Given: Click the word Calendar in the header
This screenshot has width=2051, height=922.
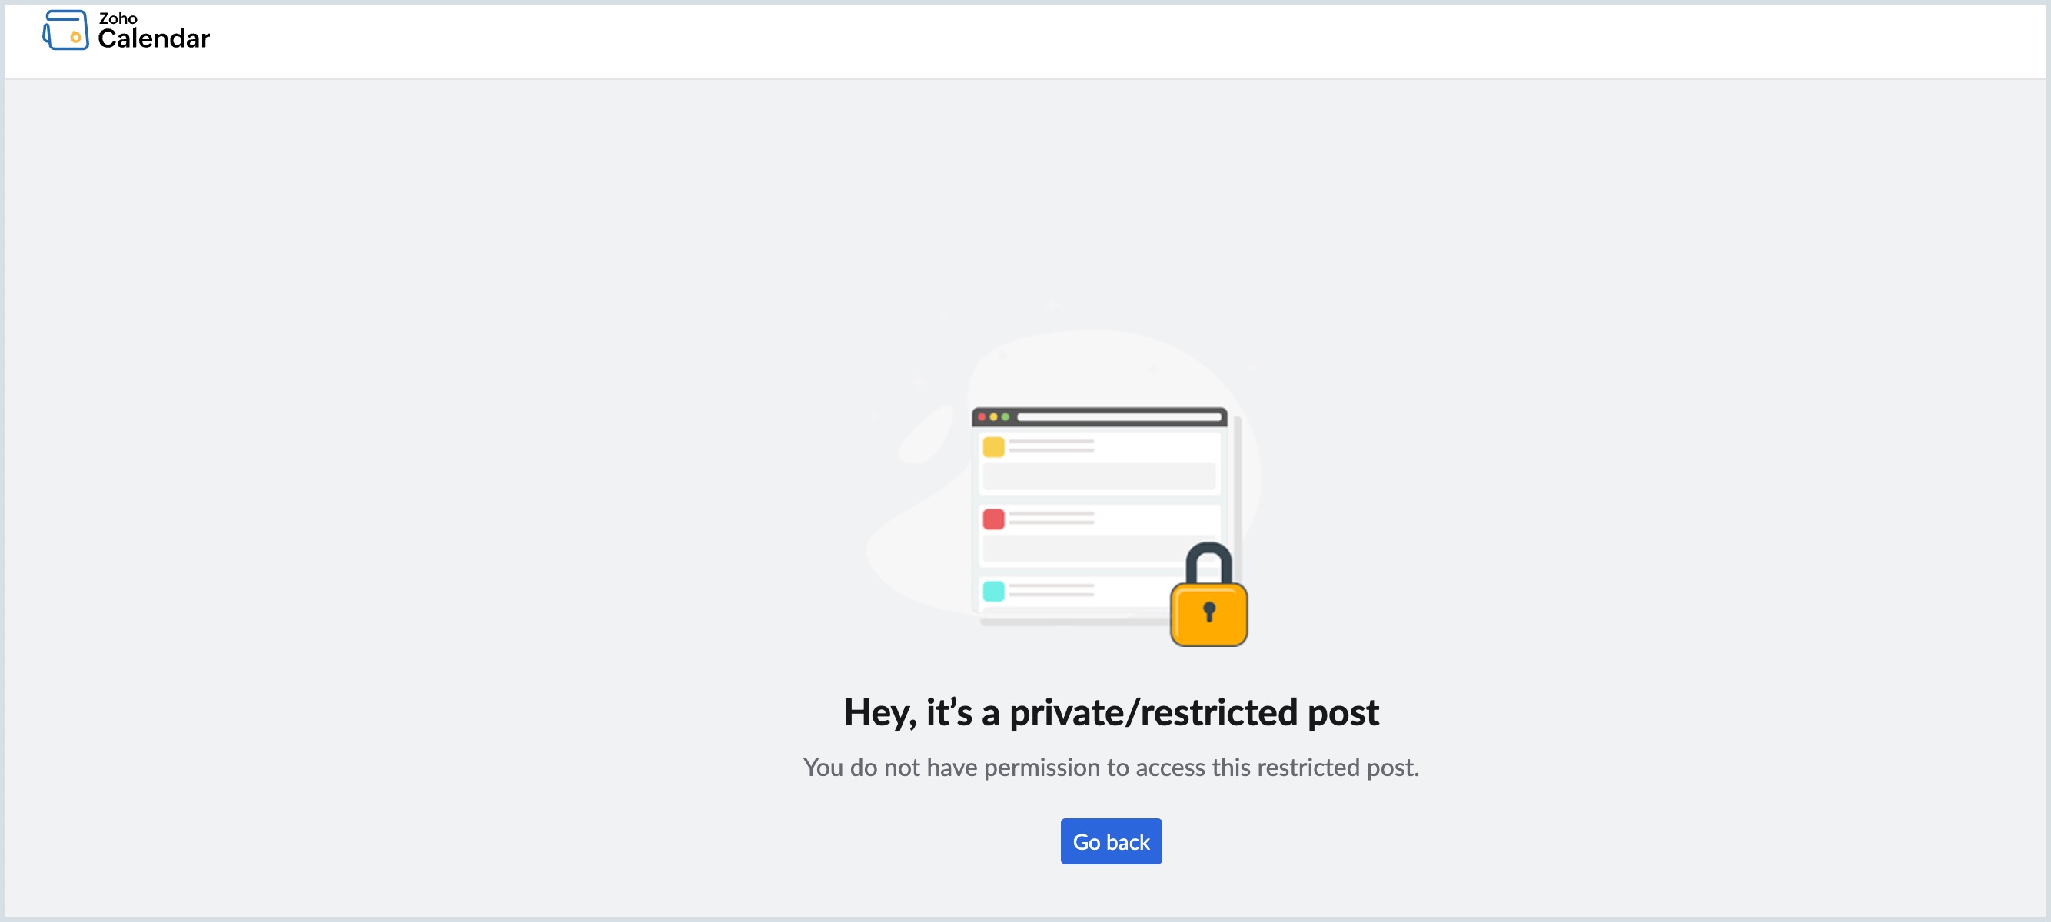Looking at the screenshot, I should point(153,38).
